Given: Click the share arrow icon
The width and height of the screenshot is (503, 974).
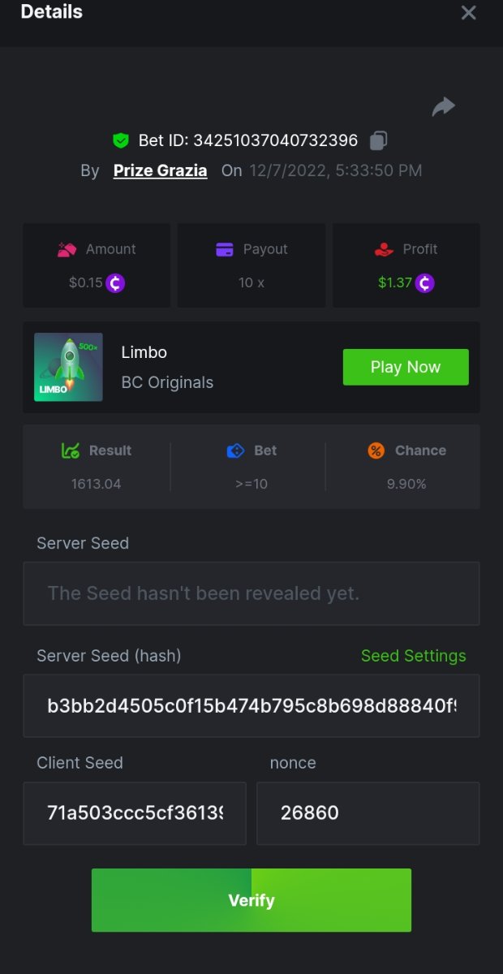Looking at the screenshot, I should pyautogui.click(x=443, y=106).
